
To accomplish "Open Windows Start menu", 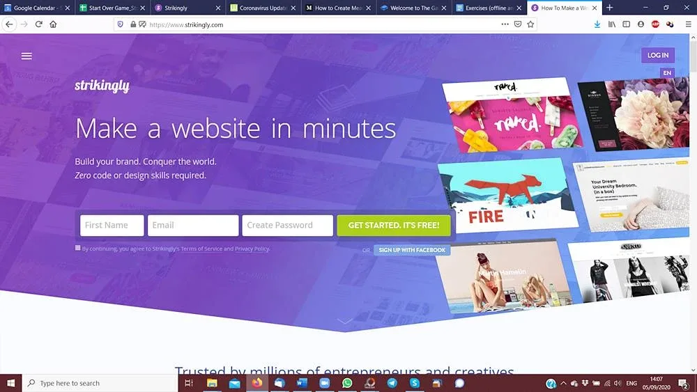I will coord(11,383).
